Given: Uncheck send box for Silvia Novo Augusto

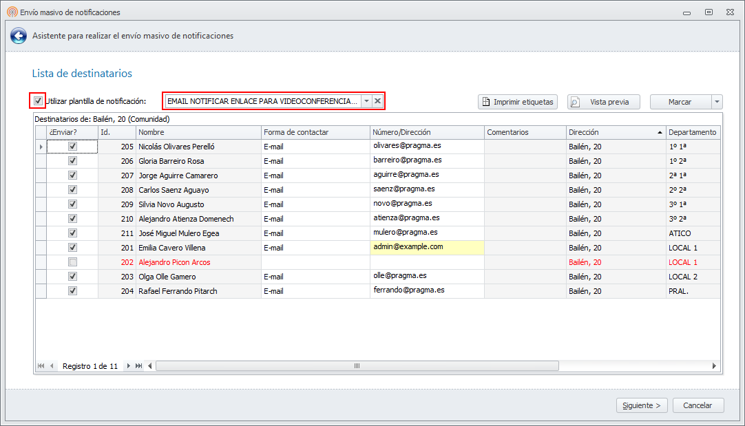Looking at the screenshot, I should 72,204.
